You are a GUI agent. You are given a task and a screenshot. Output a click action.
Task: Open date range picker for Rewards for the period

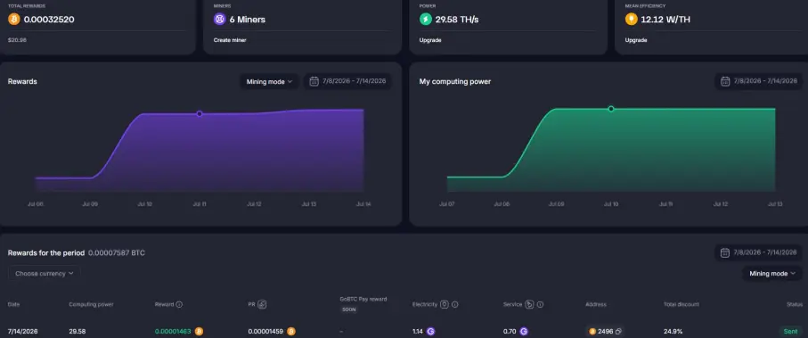point(758,252)
